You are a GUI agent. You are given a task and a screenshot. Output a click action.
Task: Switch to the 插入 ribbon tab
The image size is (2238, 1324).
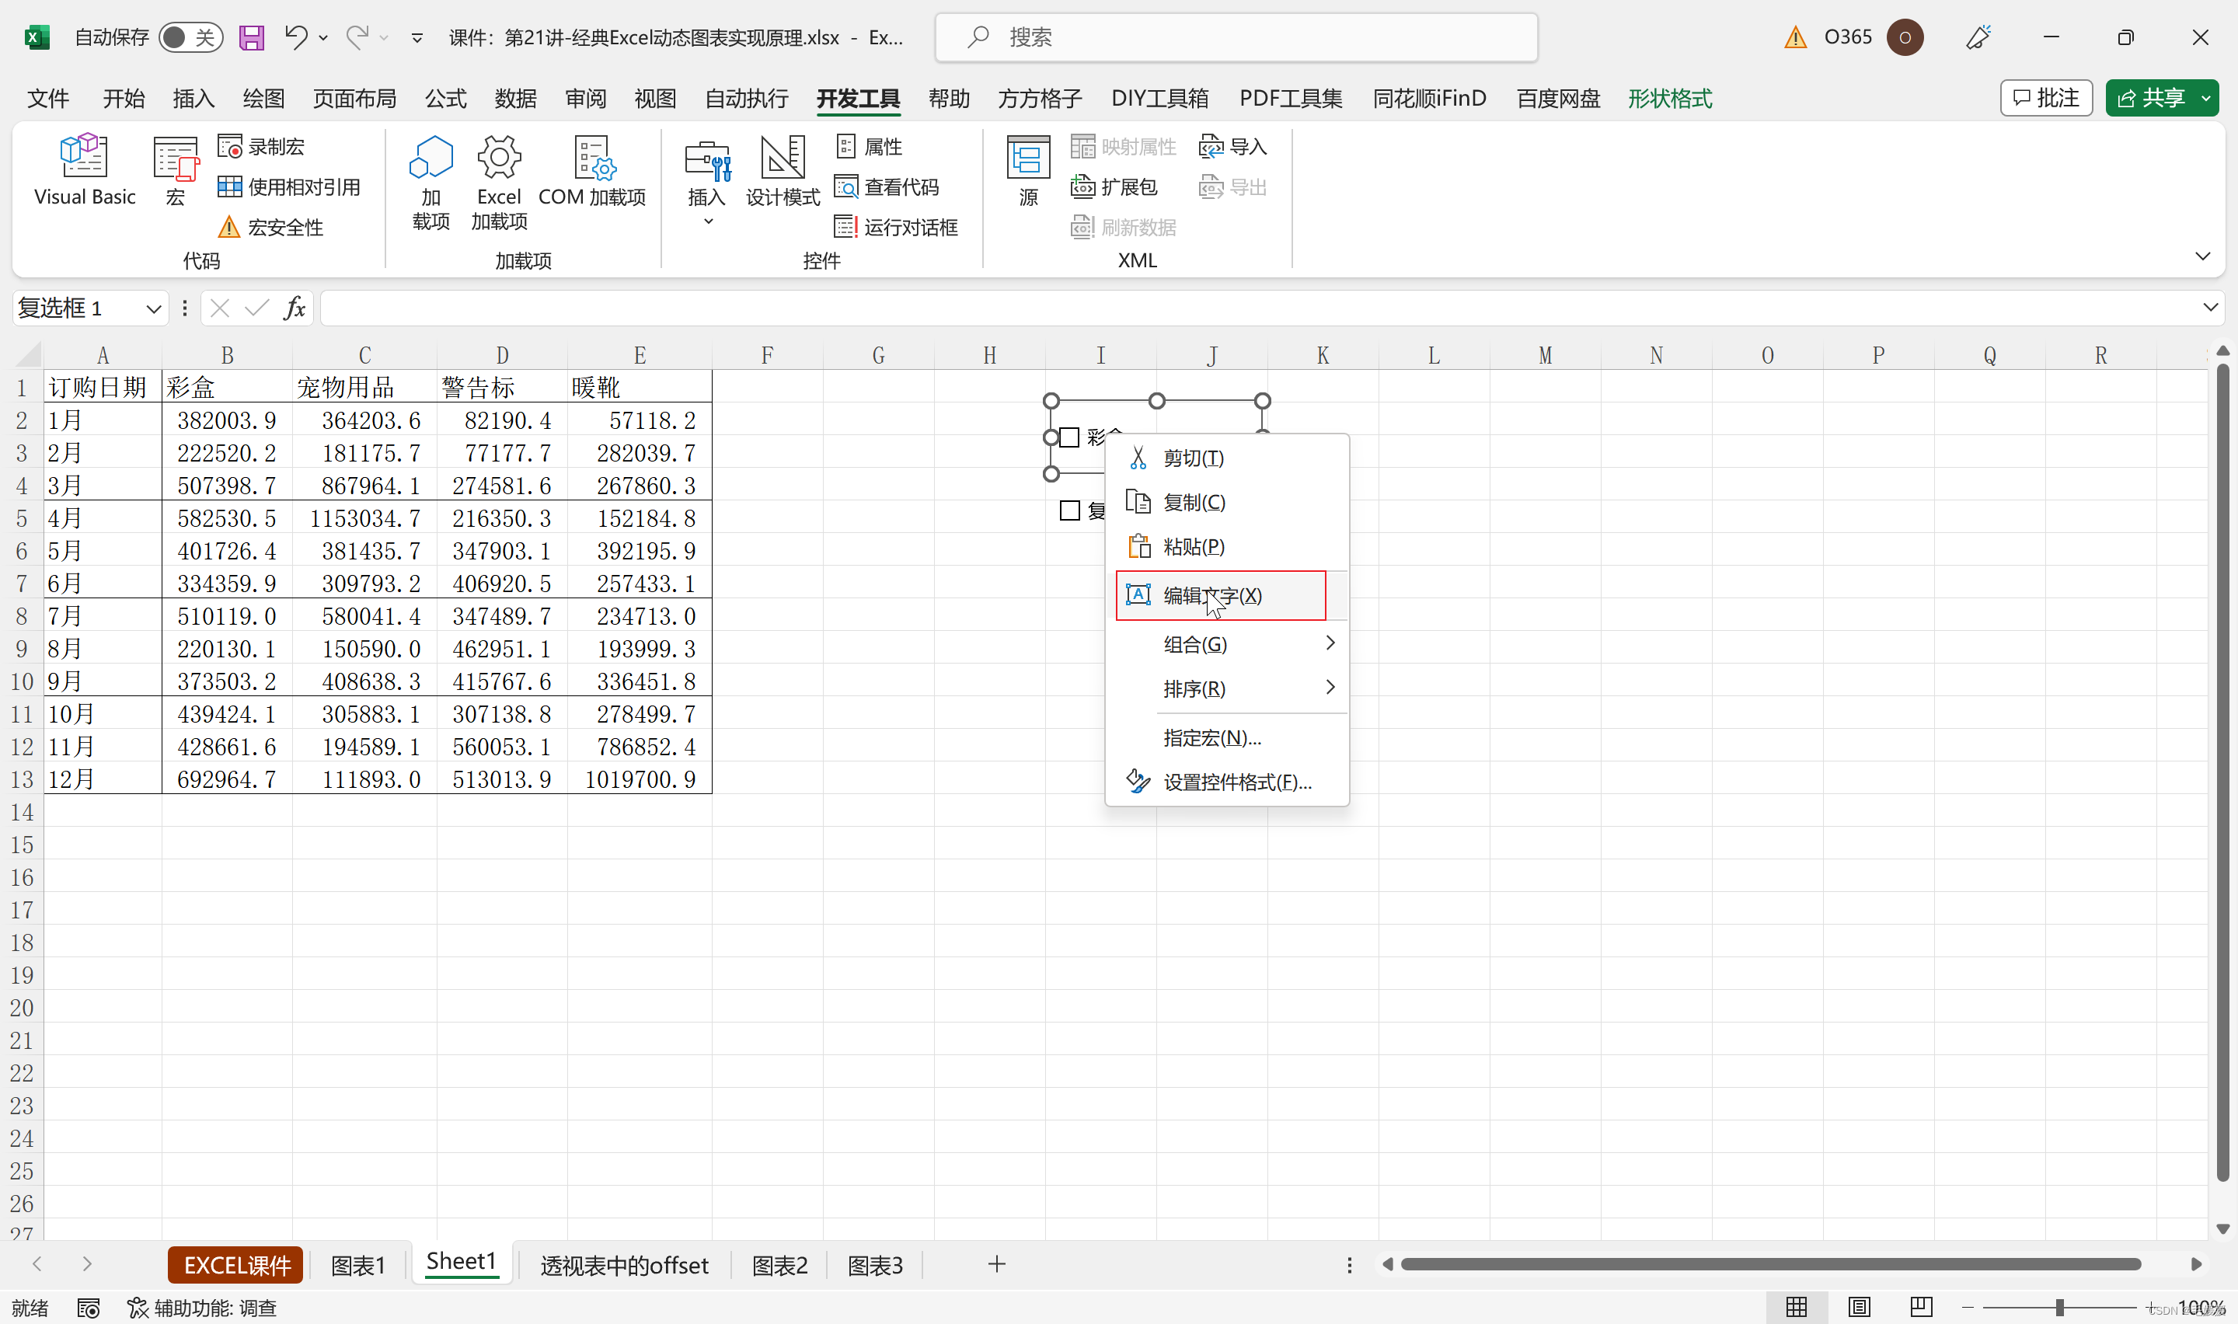click(x=193, y=98)
